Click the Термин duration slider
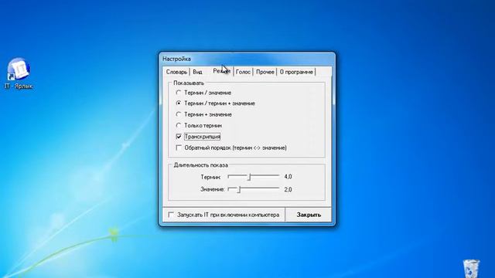 click(x=254, y=177)
